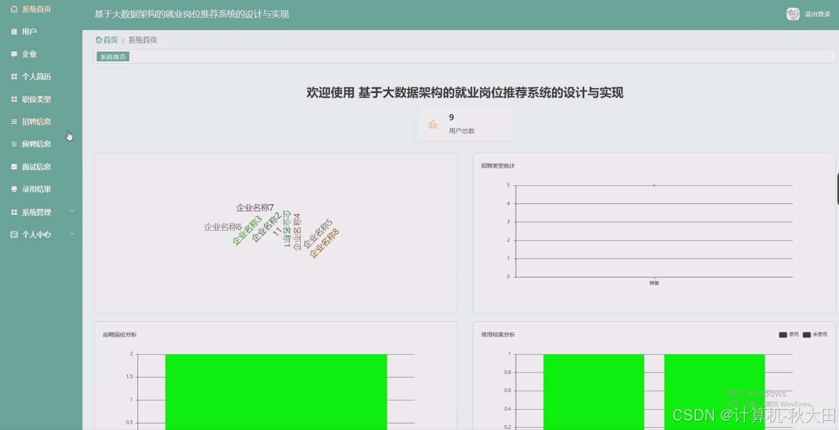The width and height of the screenshot is (839, 430).
Task: Click 企业名称8 in the word cloud
Action: coord(325,243)
